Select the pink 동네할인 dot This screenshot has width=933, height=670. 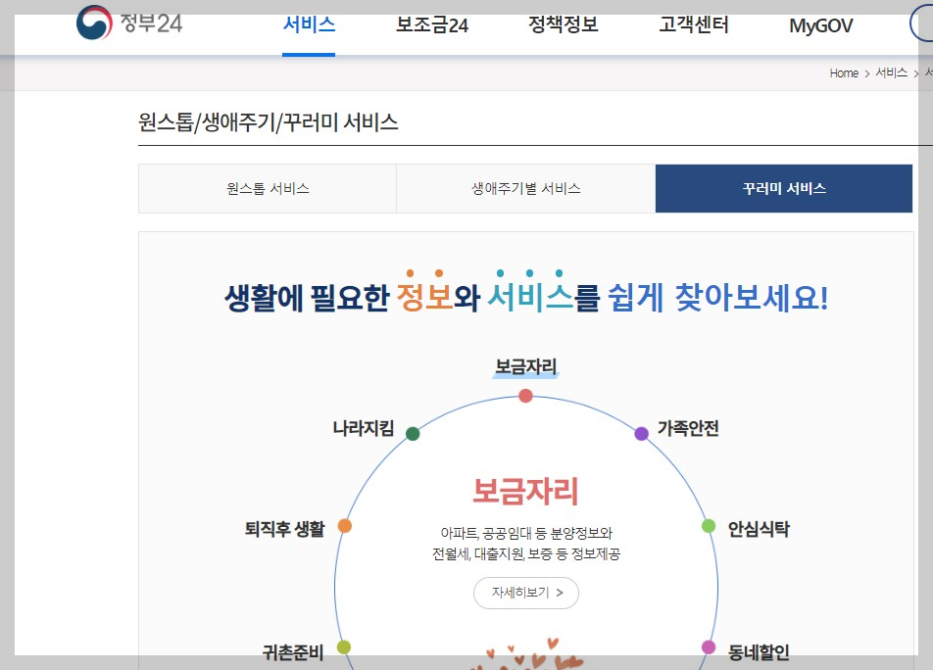[708, 646]
